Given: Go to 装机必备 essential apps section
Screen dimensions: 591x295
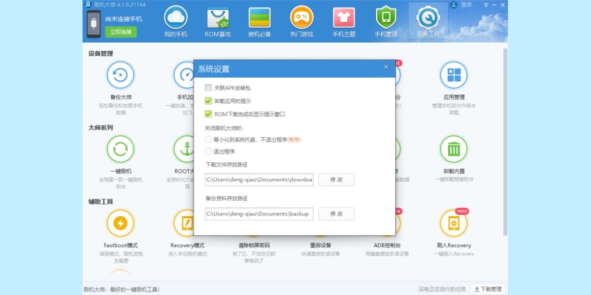Looking at the screenshot, I should pos(260,22).
